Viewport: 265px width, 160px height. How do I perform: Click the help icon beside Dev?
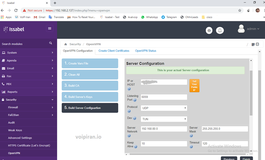[135, 119]
